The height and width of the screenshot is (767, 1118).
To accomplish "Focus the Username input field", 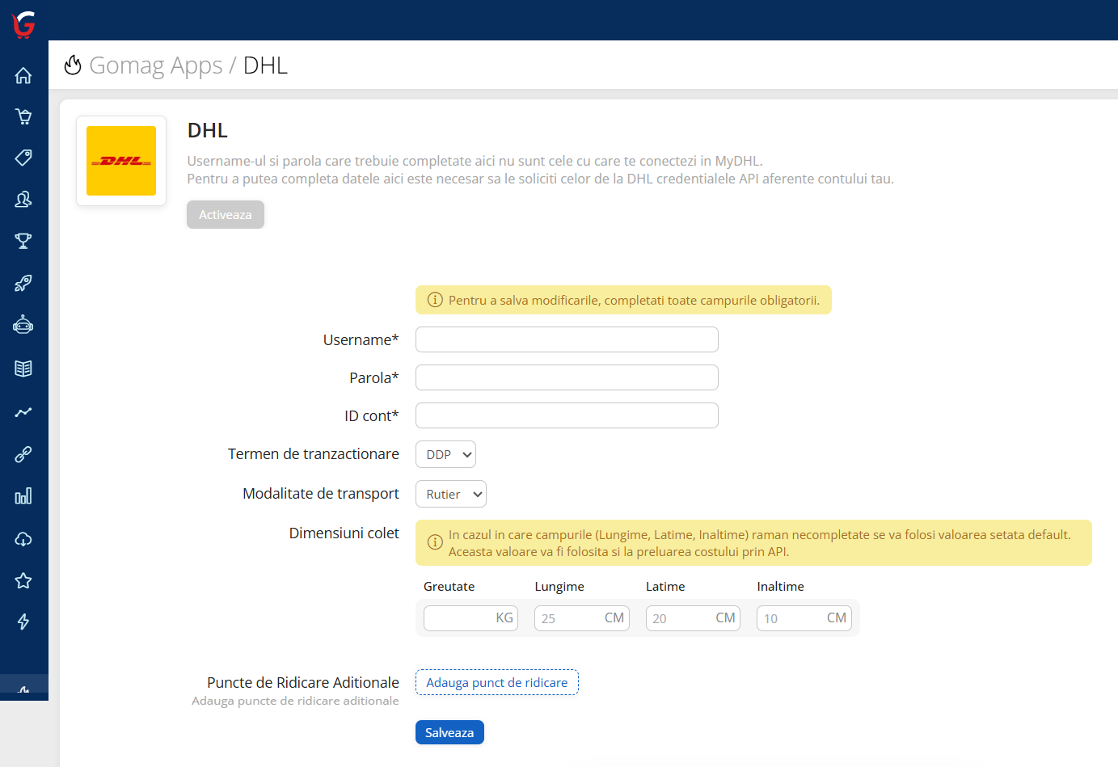I will point(567,339).
